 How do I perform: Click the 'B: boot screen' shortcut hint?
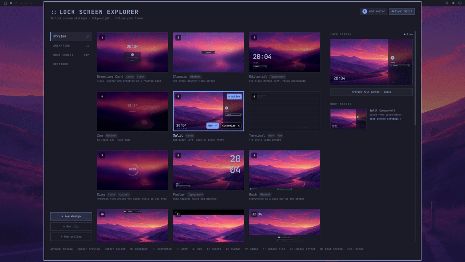pos(331,249)
